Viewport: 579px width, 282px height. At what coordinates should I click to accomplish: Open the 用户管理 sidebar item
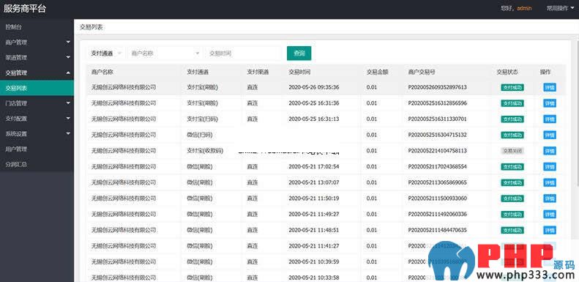(37, 149)
